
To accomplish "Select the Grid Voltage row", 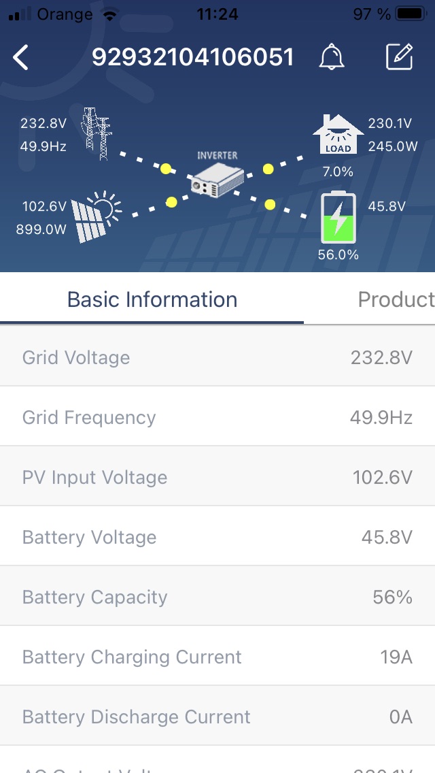I will click(x=217, y=357).
